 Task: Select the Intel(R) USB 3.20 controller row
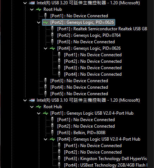pos(88,3)
